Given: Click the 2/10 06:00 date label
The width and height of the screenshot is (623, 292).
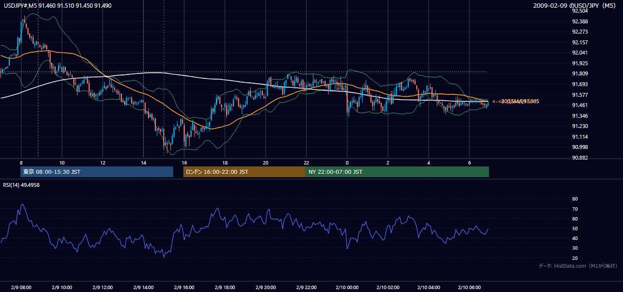Looking at the screenshot, I should click(469, 288).
